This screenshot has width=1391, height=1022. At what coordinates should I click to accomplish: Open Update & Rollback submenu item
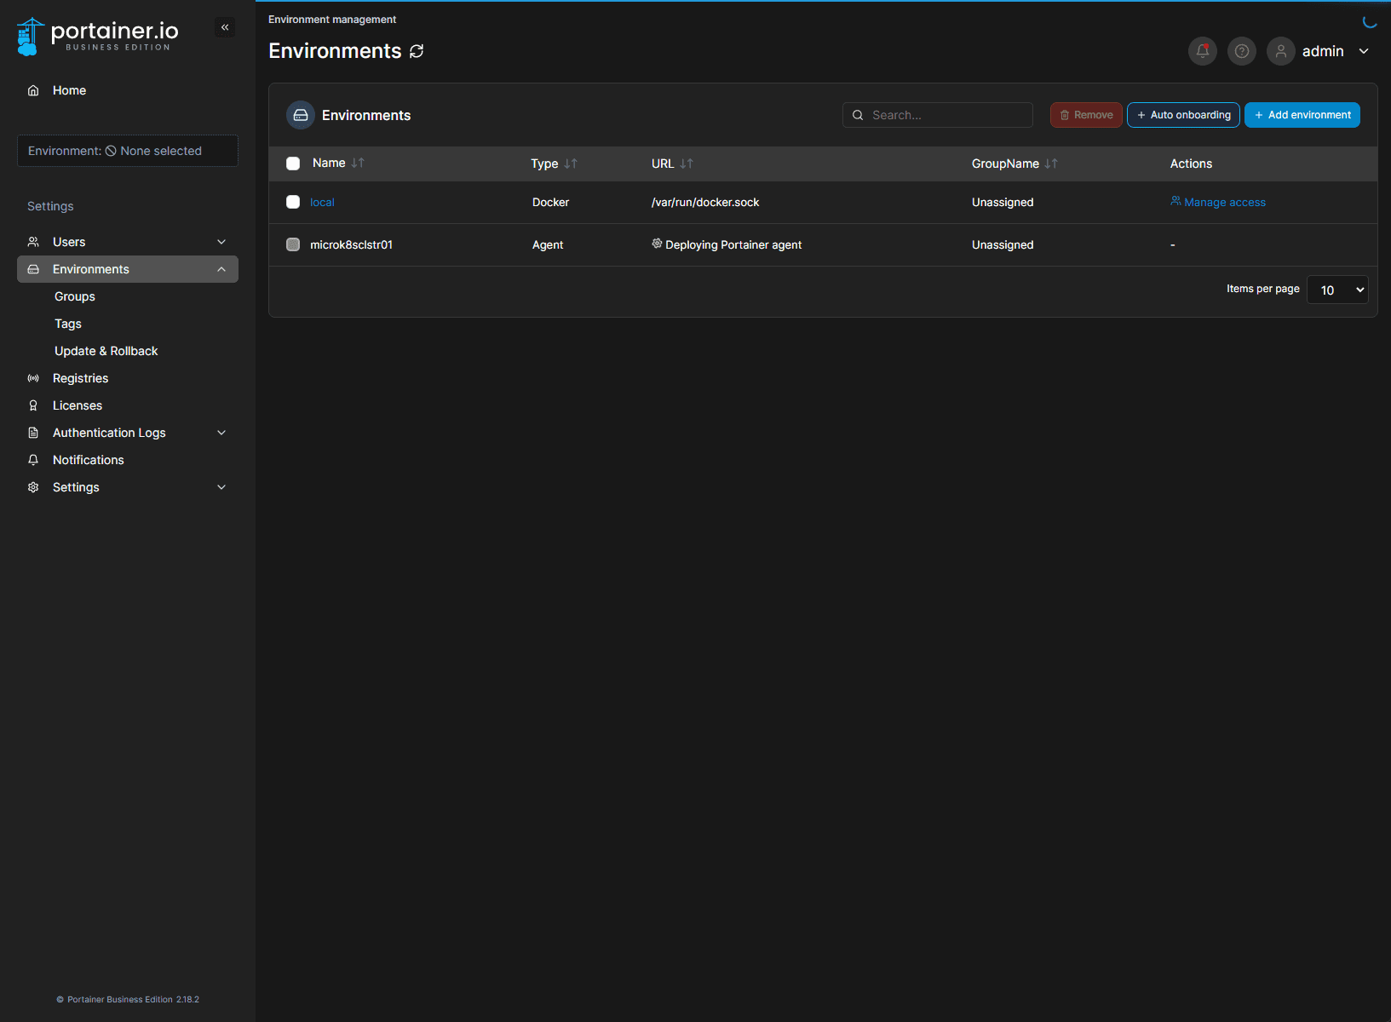point(106,351)
